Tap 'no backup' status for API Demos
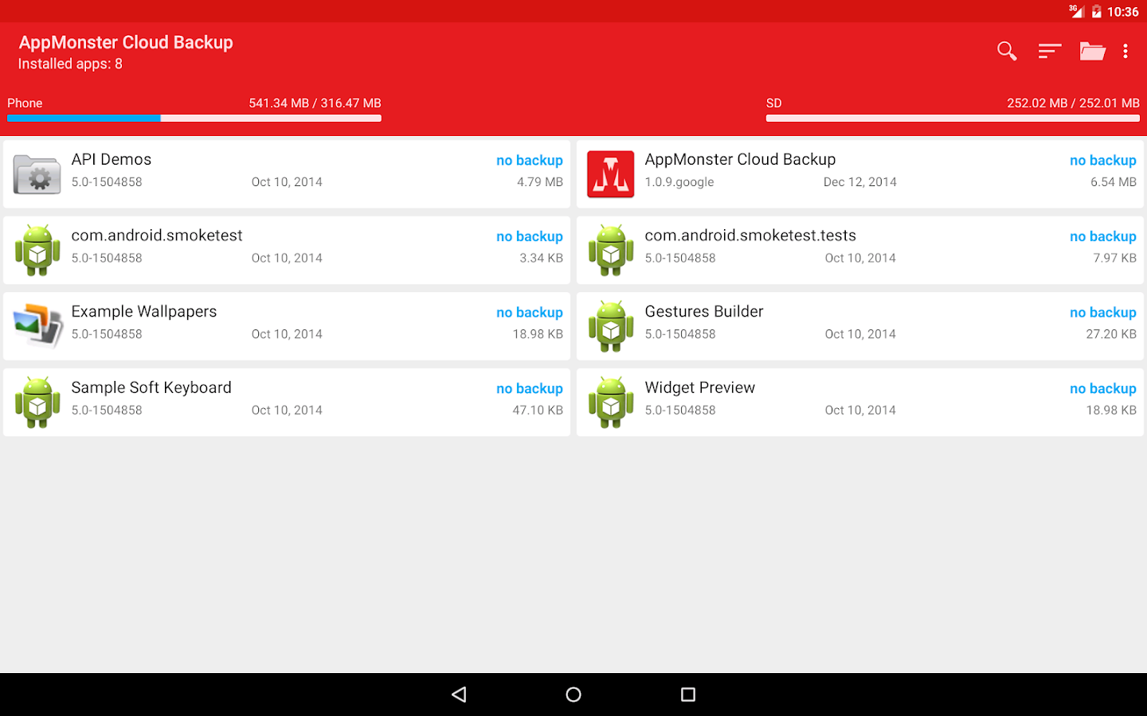This screenshot has width=1147, height=716. coord(530,161)
